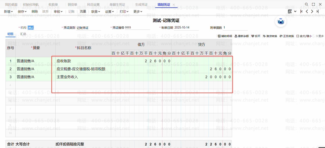Screen dimensions: 325x148
Task: Click 找平 balance icon
Action: point(256,36)
